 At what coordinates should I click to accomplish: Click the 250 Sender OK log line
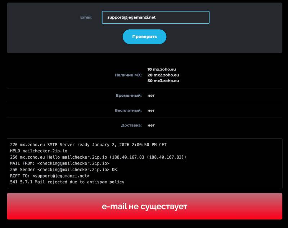click(x=63, y=170)
